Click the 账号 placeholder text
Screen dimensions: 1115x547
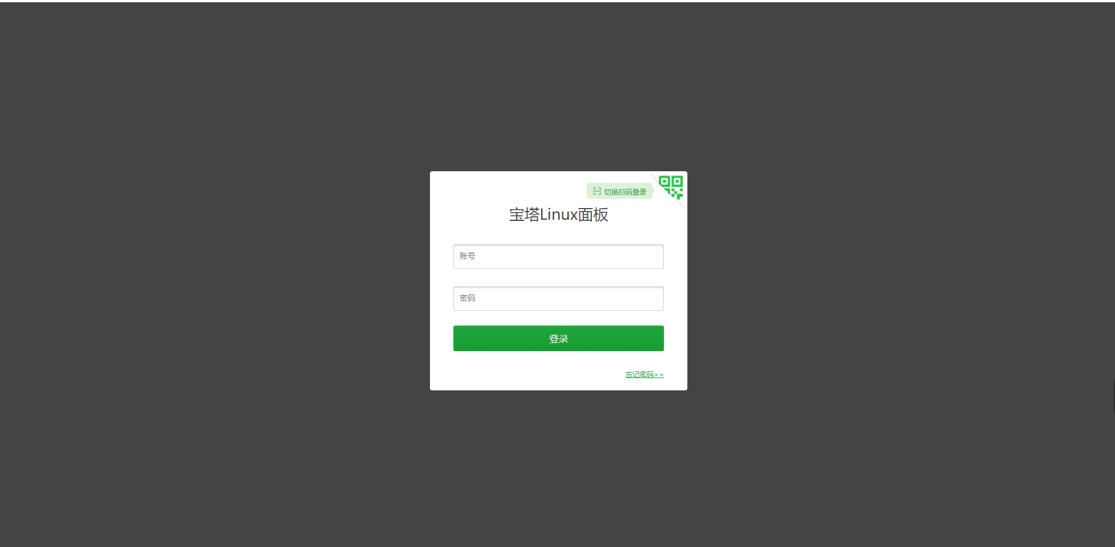click(467, 256)
